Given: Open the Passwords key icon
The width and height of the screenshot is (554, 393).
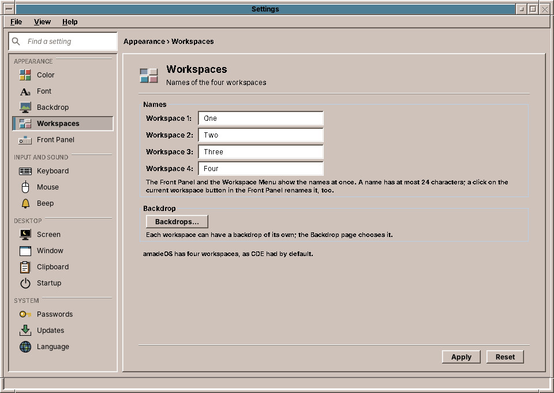Looking at the screenshot, I should pos(25,314).
